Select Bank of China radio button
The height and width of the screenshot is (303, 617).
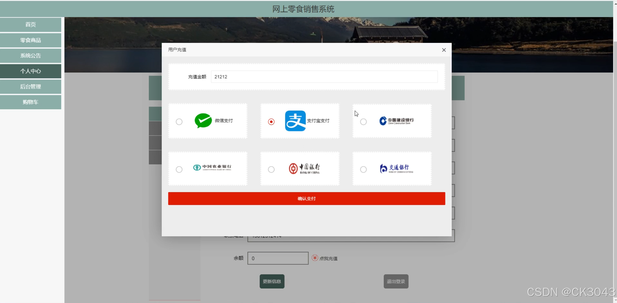click(x=271, y=169)
